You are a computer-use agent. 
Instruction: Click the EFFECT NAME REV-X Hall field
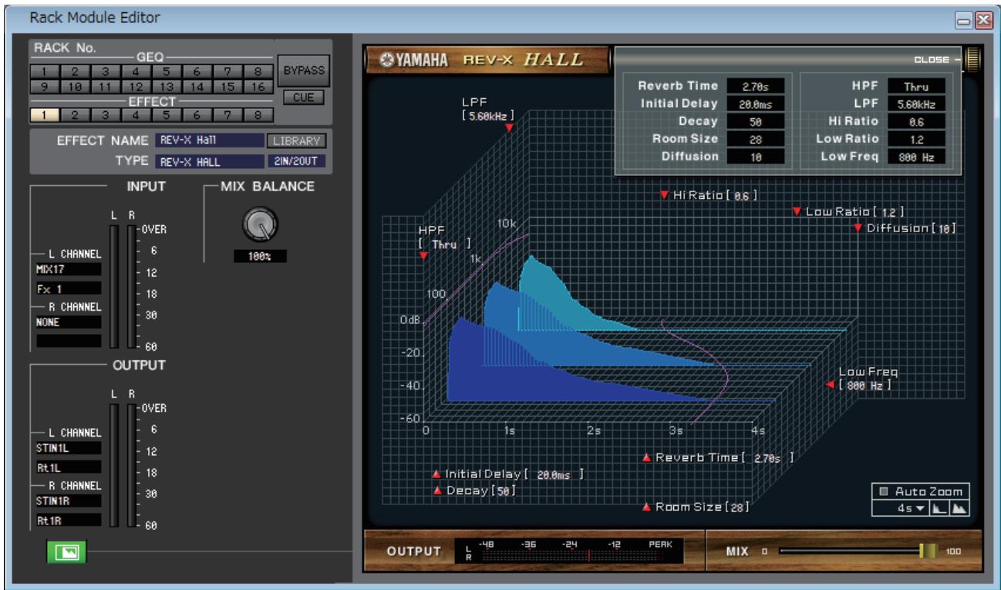coord(210,140)
